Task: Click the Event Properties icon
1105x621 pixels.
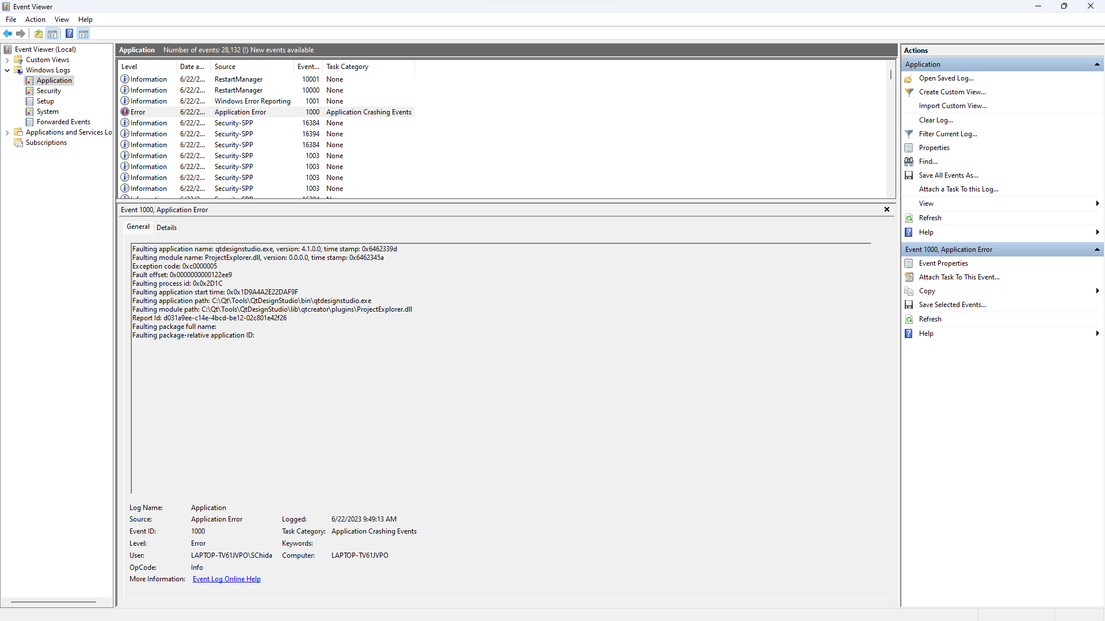Action: (x=909, y=263)
